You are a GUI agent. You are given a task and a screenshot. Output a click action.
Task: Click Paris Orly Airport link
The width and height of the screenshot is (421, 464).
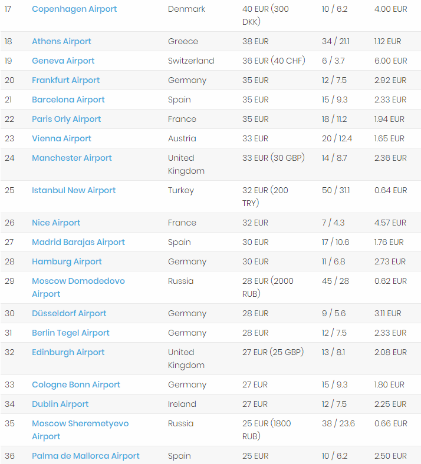[x=66, y=119]
